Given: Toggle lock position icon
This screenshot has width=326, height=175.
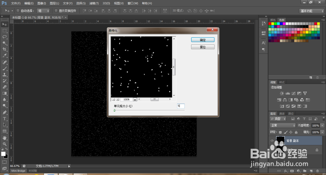Looking at the screenshot, I should [291, 132].
